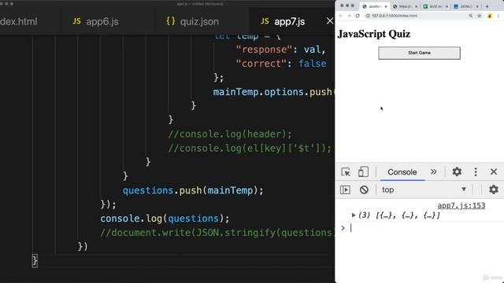The width and height of the screenshot is (504, 283).
Task: Click the Start Game button
Action: coord(419,53)
